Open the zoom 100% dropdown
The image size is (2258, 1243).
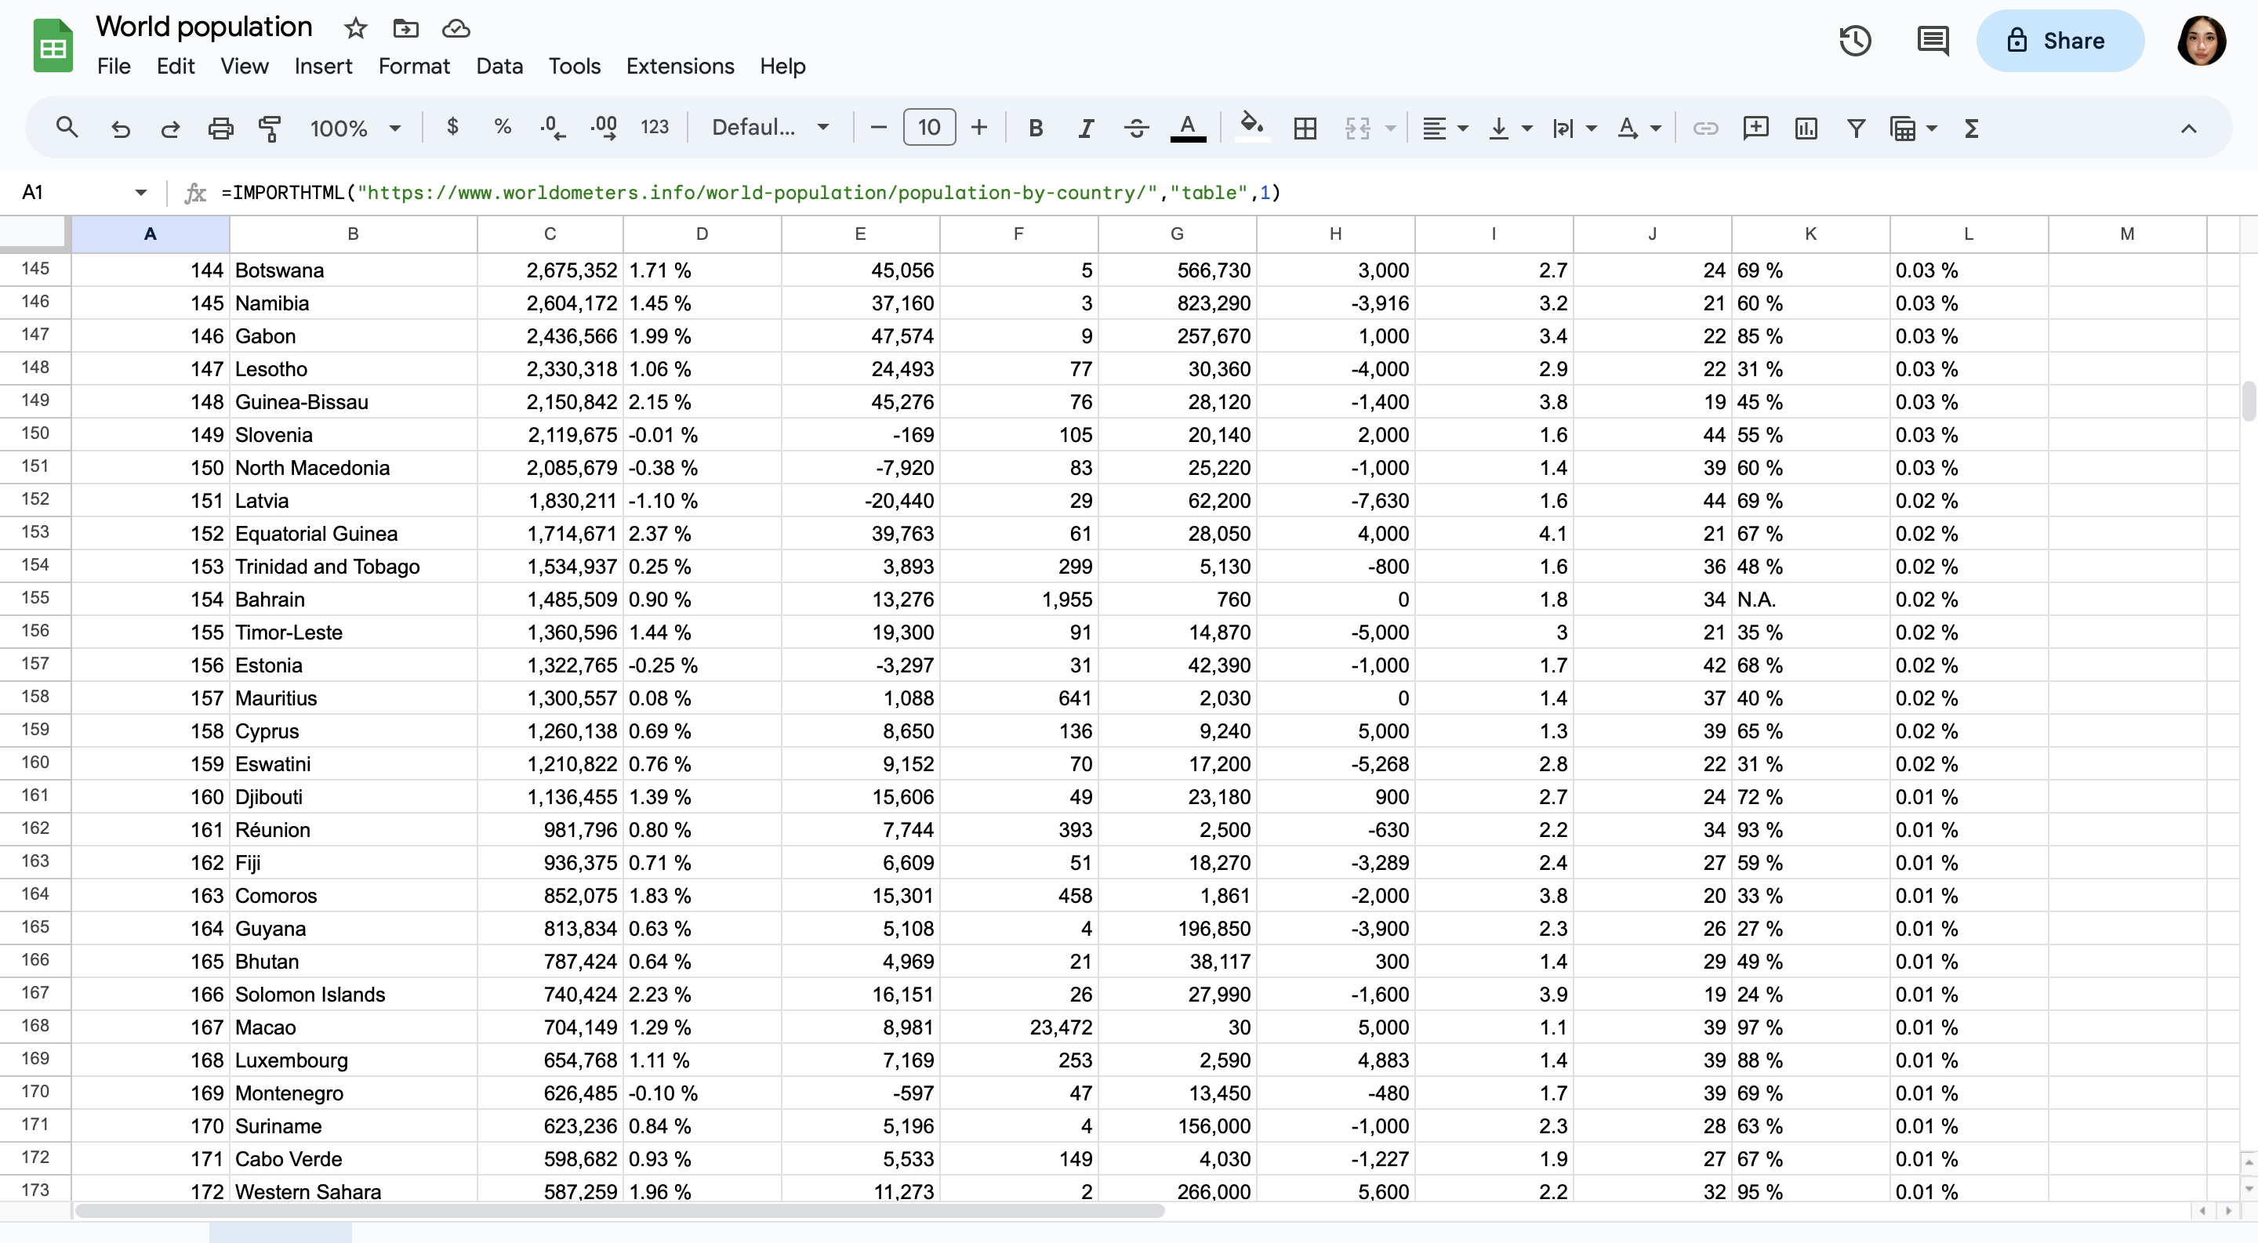click(355, 128)
